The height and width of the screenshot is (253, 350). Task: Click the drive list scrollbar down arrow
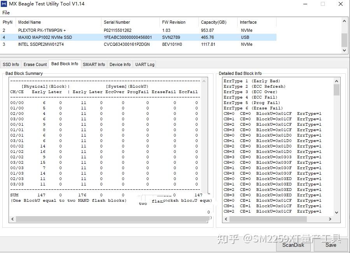click(344, 50)
